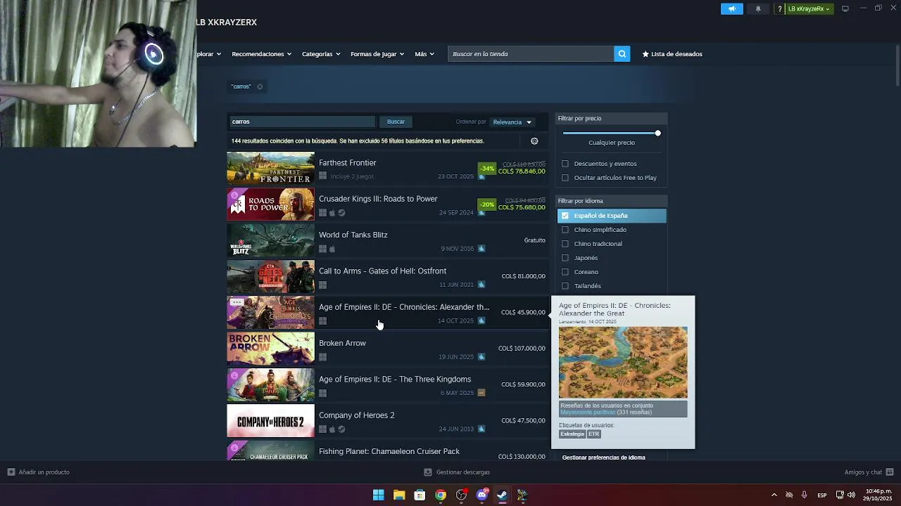Click the "carros" search term field
This screenshot has width=901, height=506.
[x=301, y=122]
